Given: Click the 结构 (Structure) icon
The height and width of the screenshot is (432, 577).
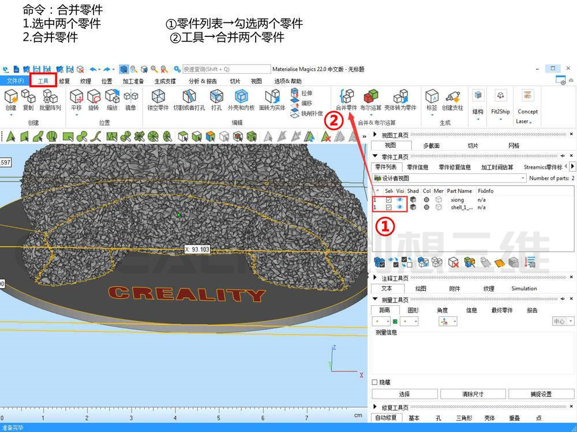Looking at the screenshot, I should point(478,96).
